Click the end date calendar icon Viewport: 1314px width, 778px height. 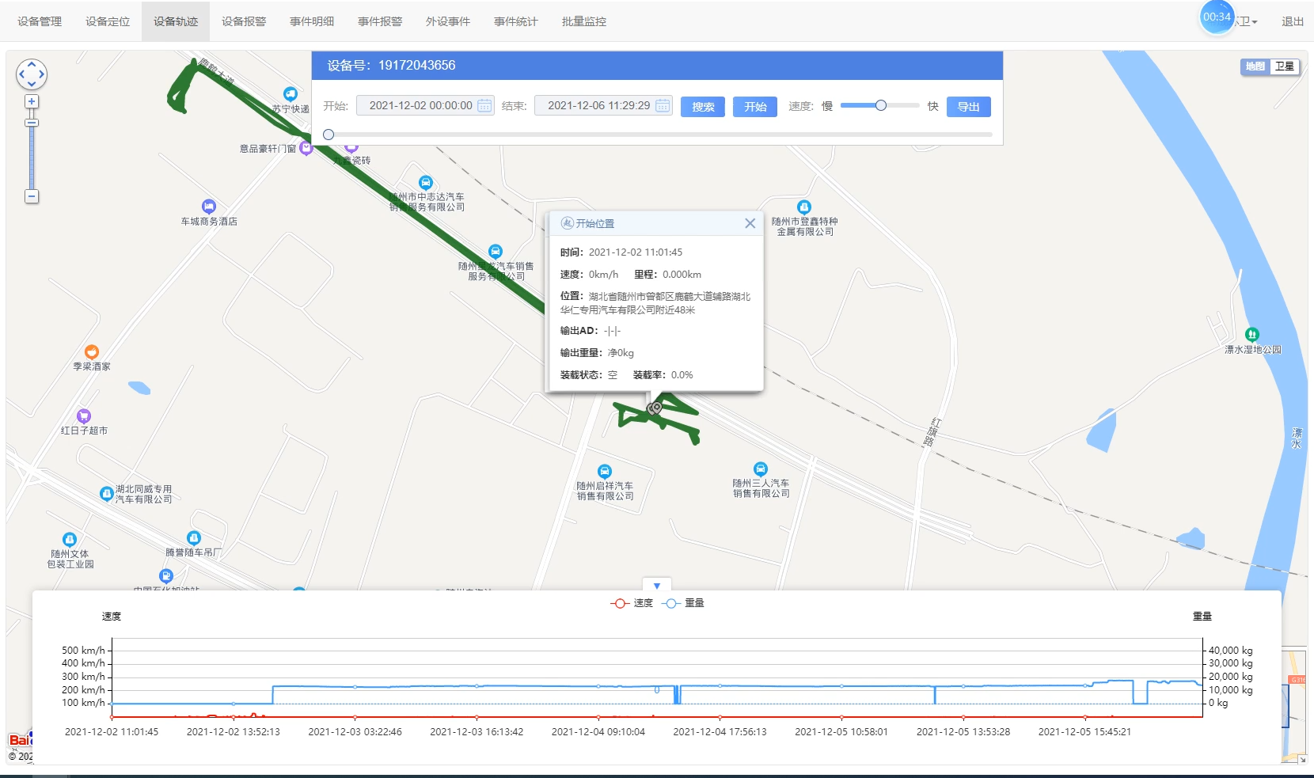[663, 106]
